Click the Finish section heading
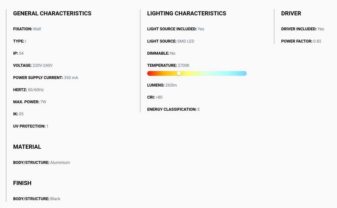The width and height of the screenshot is (337, 208). click(x=22, y=183)
